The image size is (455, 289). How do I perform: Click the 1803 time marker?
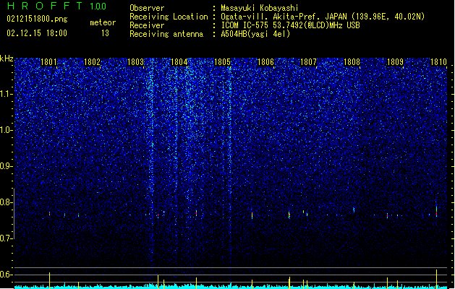coord(135,61)
